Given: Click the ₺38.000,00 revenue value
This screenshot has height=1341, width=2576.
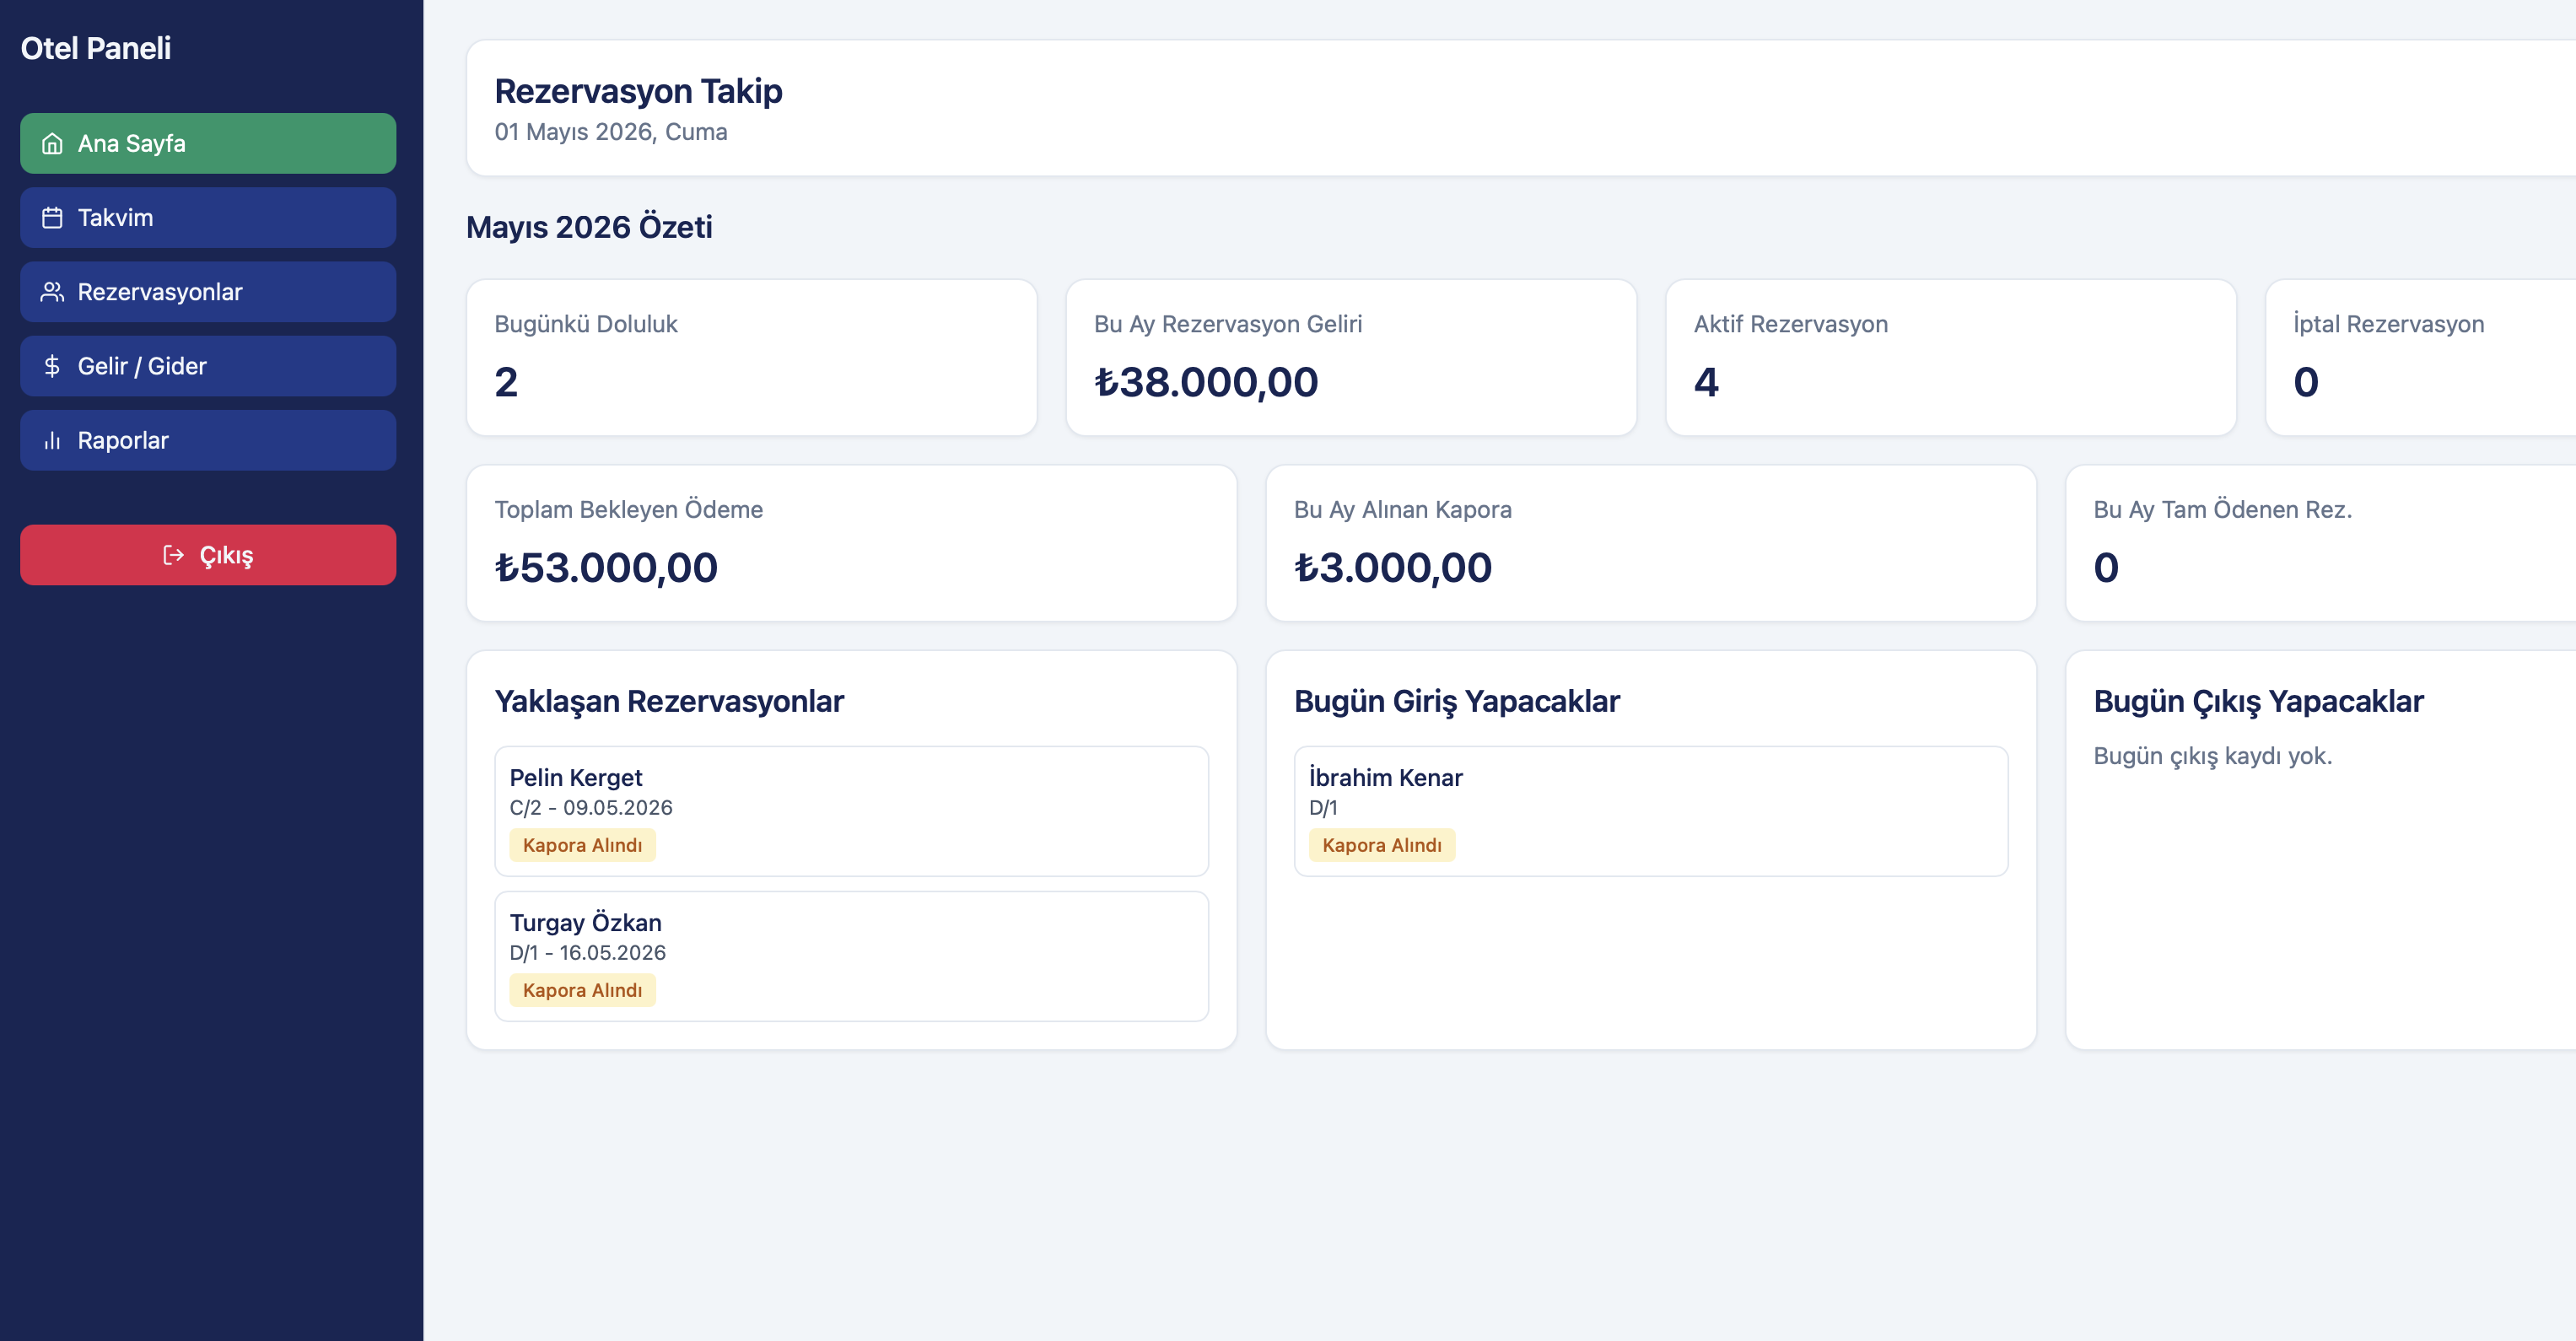Looking at the screenshot, I should tap(1206, 382).
